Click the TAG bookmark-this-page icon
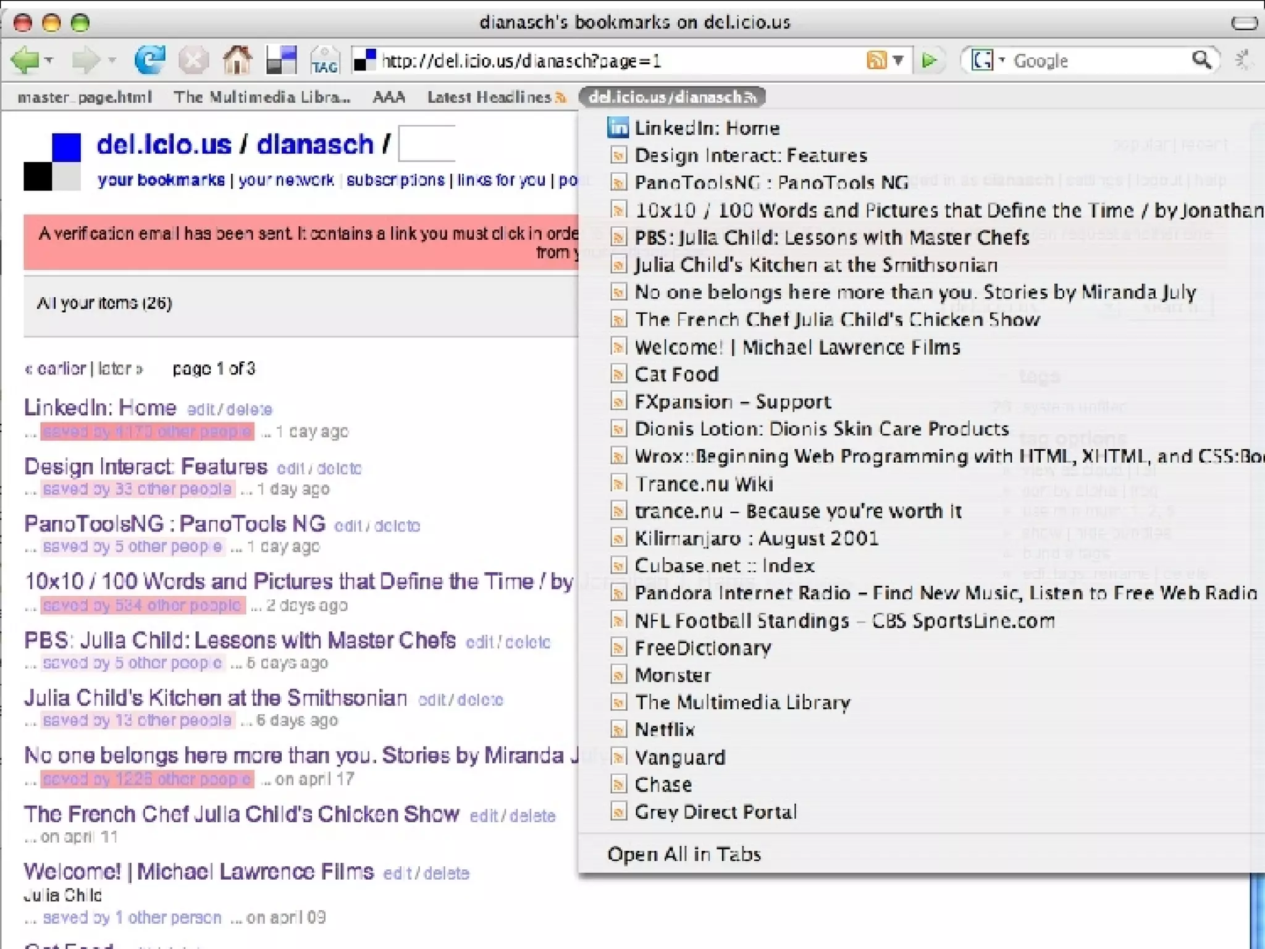The width and height of the screenshot is (1265, 949). tap(325, 61)
